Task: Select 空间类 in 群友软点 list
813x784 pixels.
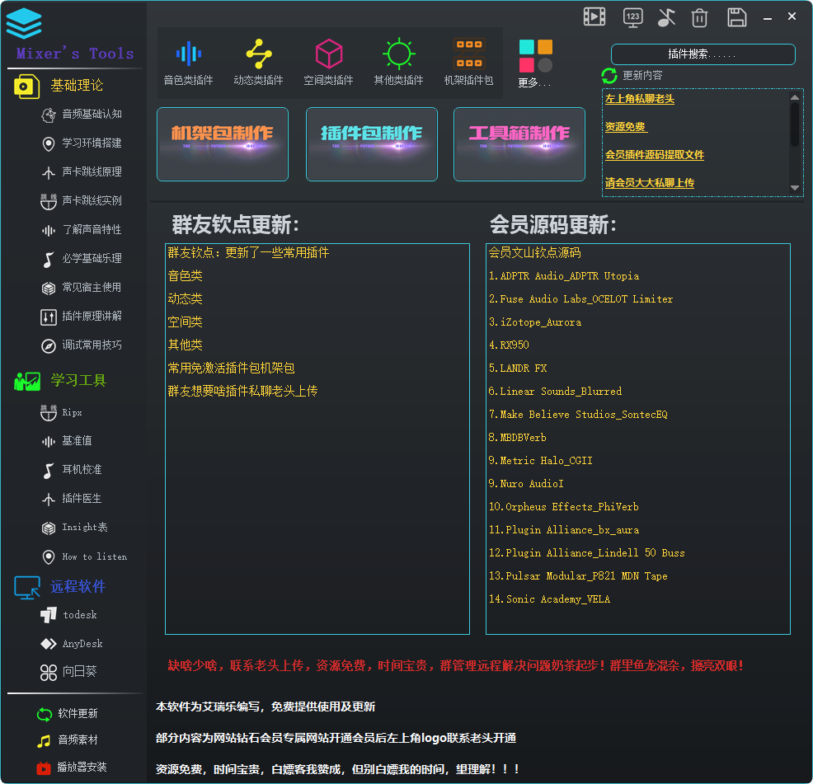Action: point(185,322)
